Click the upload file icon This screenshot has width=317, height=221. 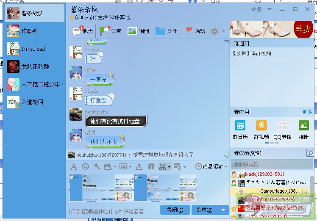click(x=139, y=167)
